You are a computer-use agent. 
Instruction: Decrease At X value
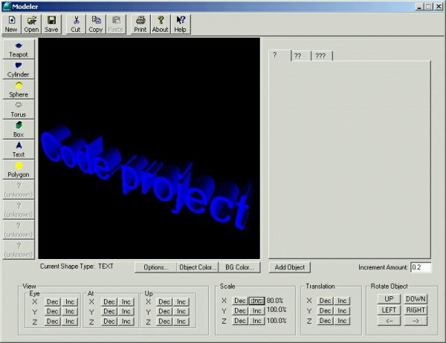[109, 301]
